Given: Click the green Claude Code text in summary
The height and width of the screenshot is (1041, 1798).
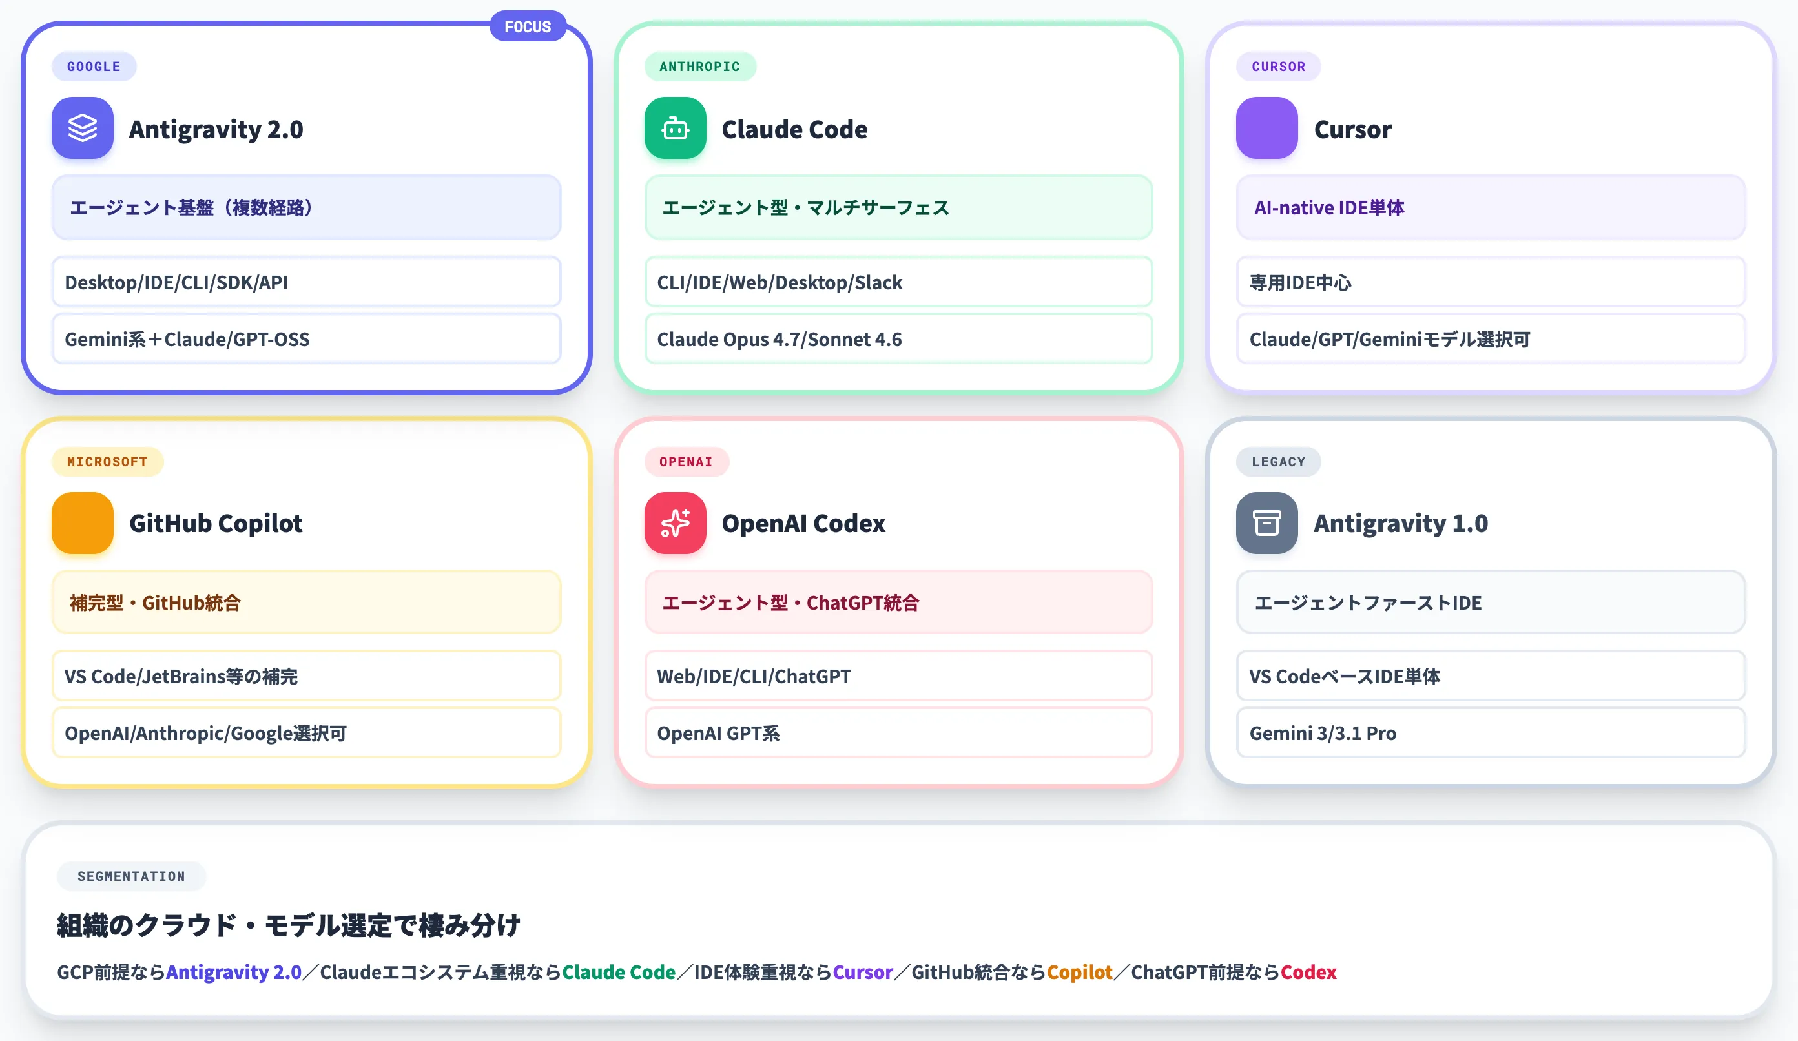Looking at the screenshot, I should [619, 972].
